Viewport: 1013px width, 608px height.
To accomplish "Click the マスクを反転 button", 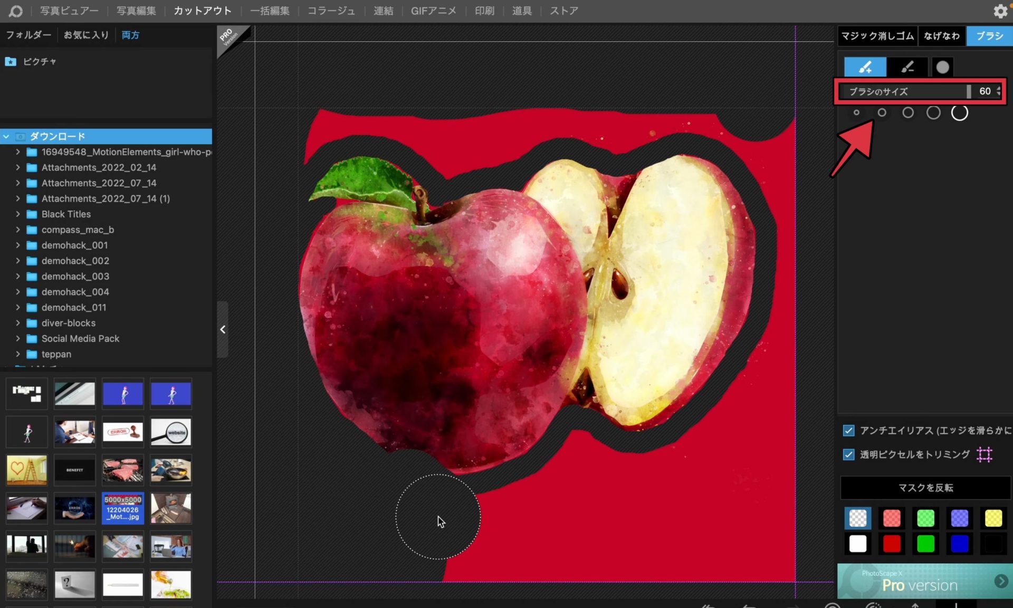I will tap(925, 488).
